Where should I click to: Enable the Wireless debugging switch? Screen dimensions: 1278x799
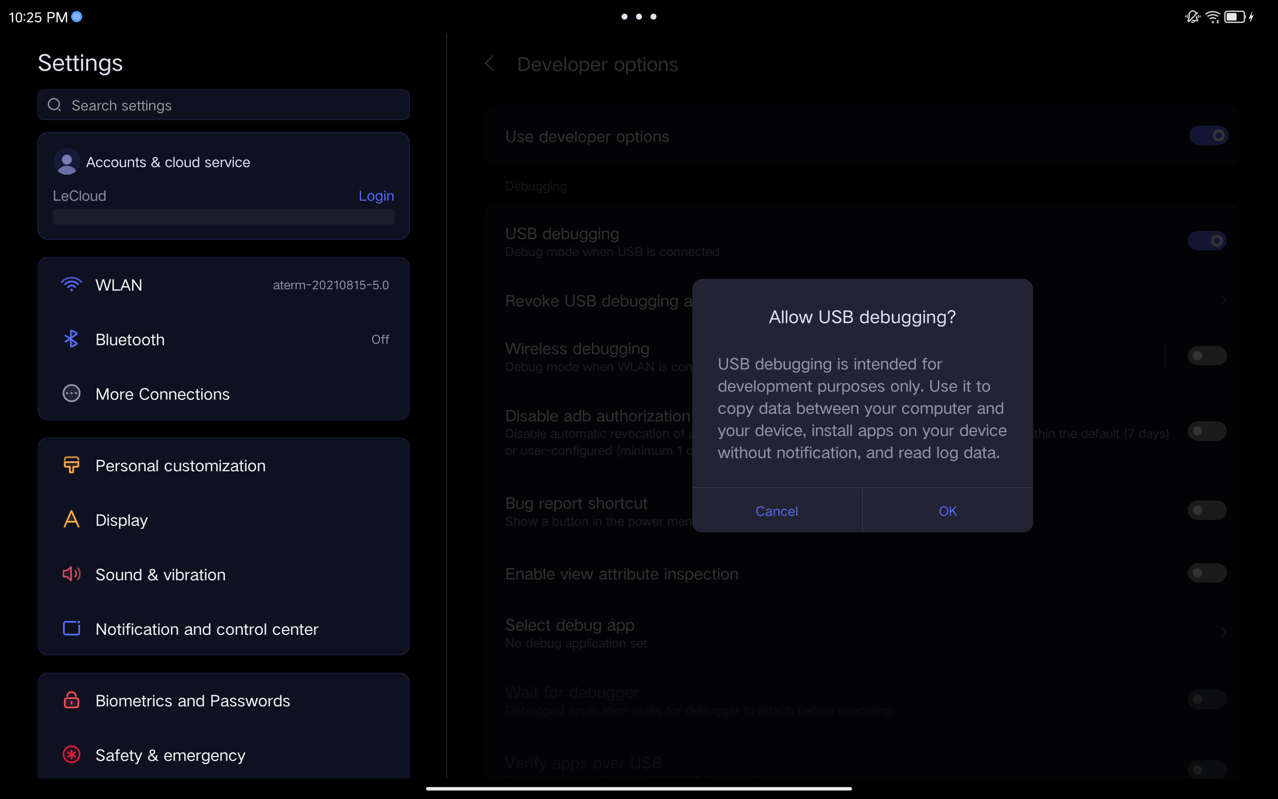pos(1207,356)
